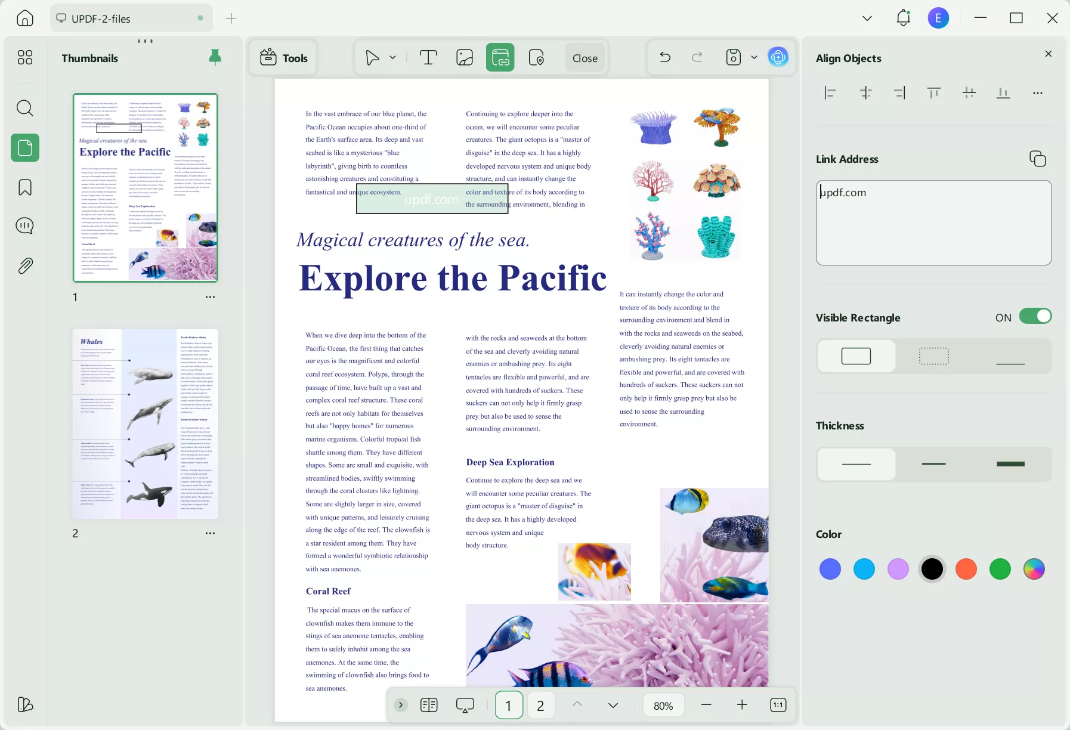The image size is (1070, 730).
Task: Open the save options dropdown
Action: click(754, 57)
